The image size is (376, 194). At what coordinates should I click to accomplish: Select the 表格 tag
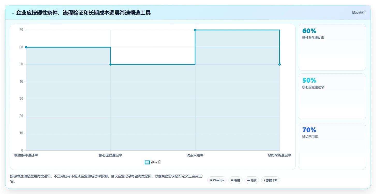point(235,180)
